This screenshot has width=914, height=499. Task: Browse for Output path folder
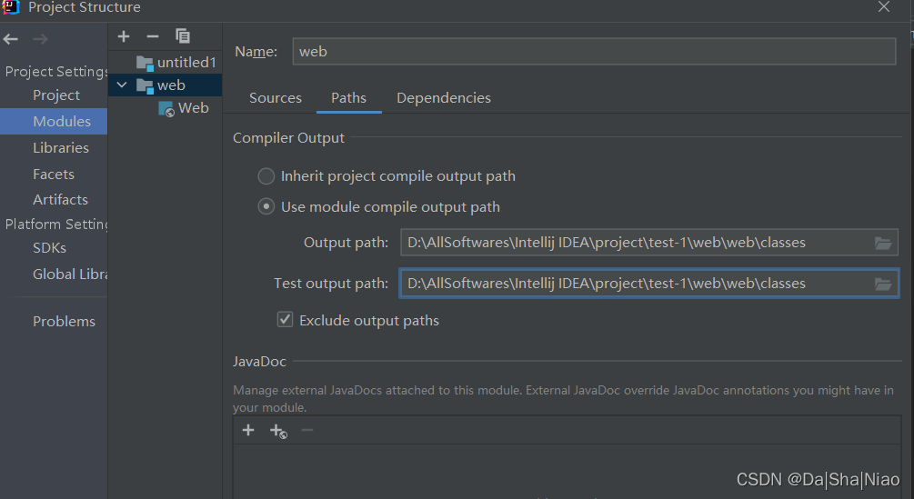[x=882, y=243]
